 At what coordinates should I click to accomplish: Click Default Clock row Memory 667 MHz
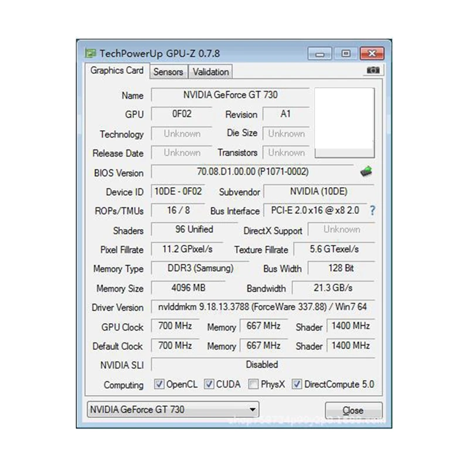(263, 346)
